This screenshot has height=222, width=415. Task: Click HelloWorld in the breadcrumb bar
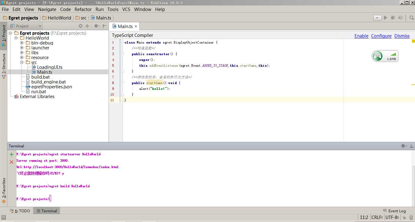click(57, 18)
